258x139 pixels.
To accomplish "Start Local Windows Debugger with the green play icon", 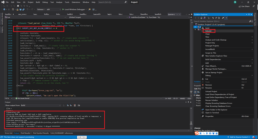I will (63, 10).
